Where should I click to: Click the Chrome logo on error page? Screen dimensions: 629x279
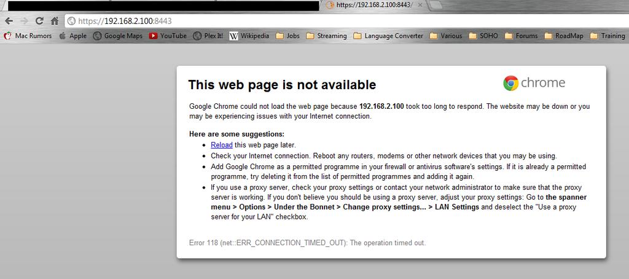(534, 83)
